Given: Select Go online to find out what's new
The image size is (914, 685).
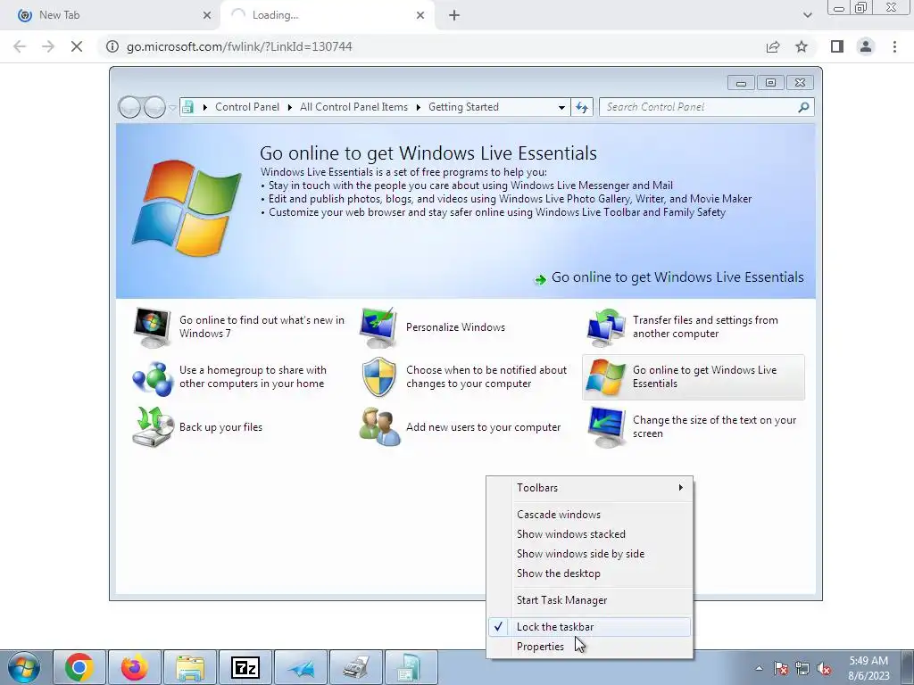Looking at the screenshot, I should click(239, 326).
